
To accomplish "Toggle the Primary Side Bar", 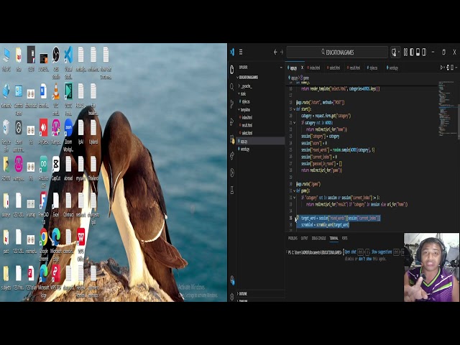I will [x=412, y=52].
